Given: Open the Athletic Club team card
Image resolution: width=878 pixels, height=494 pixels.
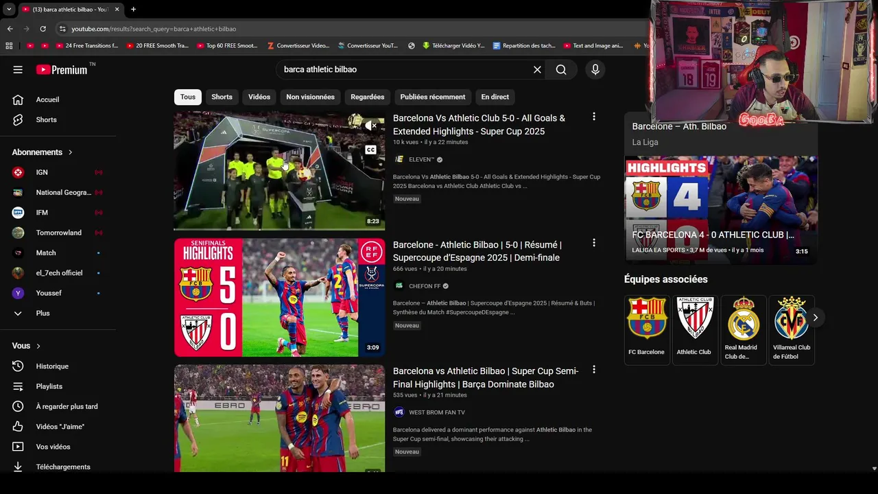Looking at the screenshot, I should (x=694, y=329).
